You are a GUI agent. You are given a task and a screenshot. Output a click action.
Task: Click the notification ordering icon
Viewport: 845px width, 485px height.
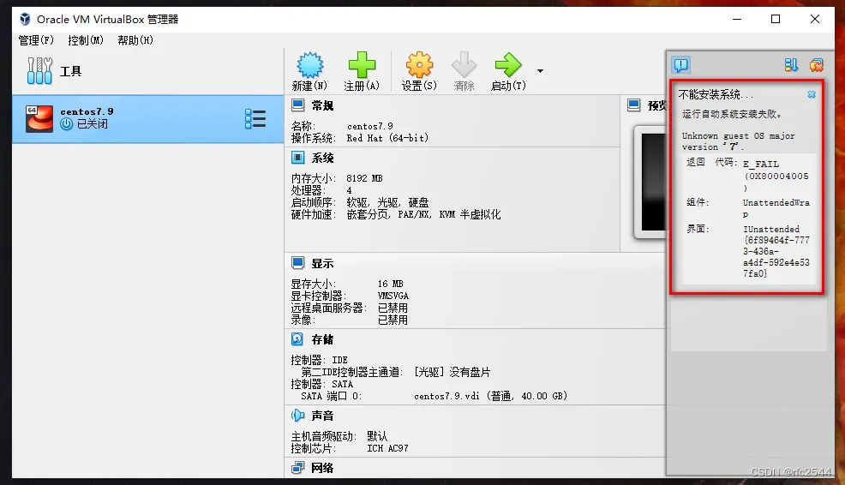click(791, 65)
